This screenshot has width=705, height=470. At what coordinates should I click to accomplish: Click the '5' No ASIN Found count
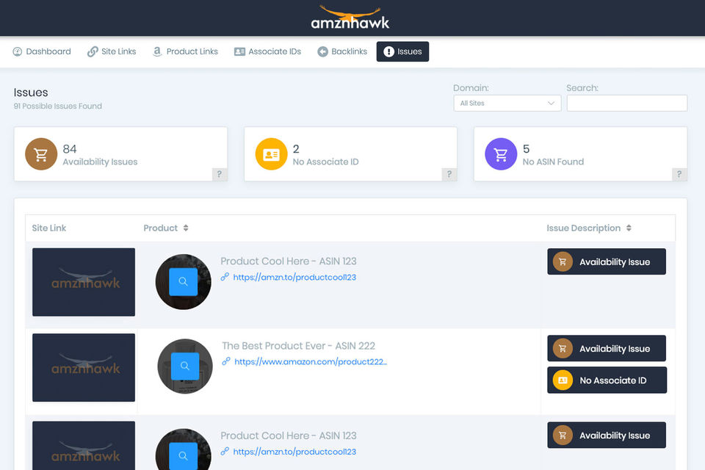(x=526, y=149)
